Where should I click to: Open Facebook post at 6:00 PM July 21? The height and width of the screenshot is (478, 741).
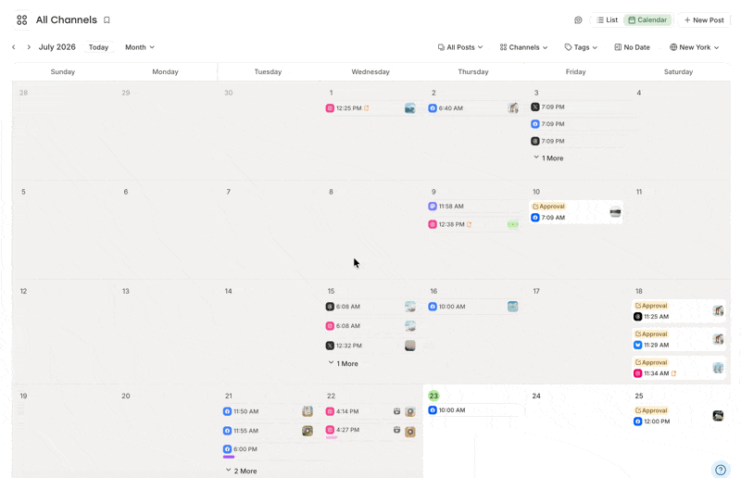[x=269, y=449]
